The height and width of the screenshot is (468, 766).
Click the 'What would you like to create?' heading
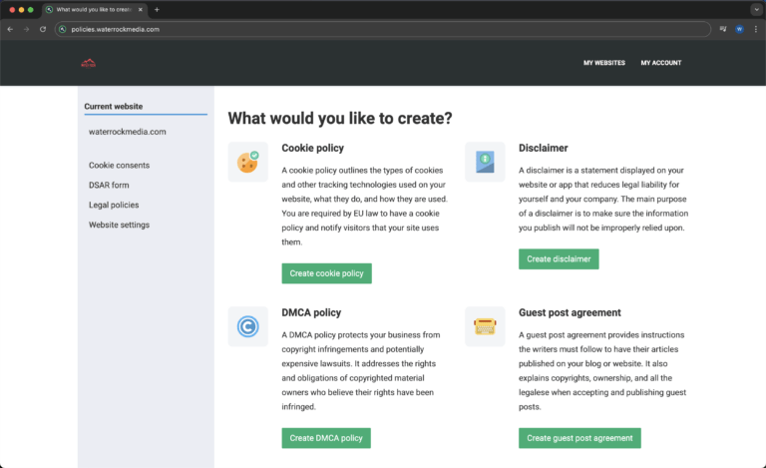(x=340, y=118)
